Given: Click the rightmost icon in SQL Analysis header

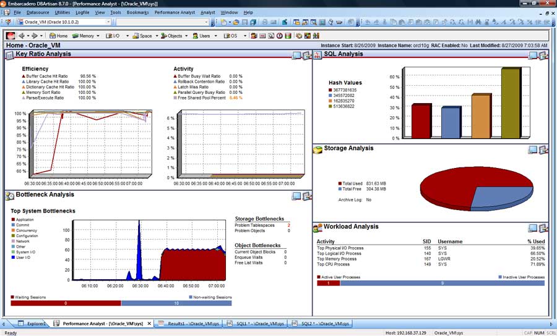Looking at the screenshot, I should tap(543, 56).
